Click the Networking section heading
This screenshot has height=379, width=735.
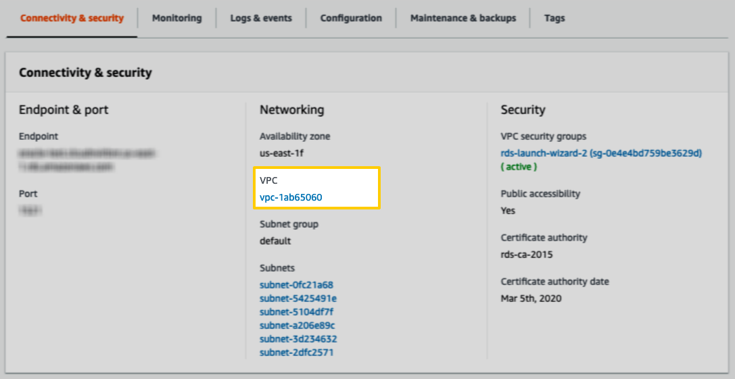click(291, 109)
